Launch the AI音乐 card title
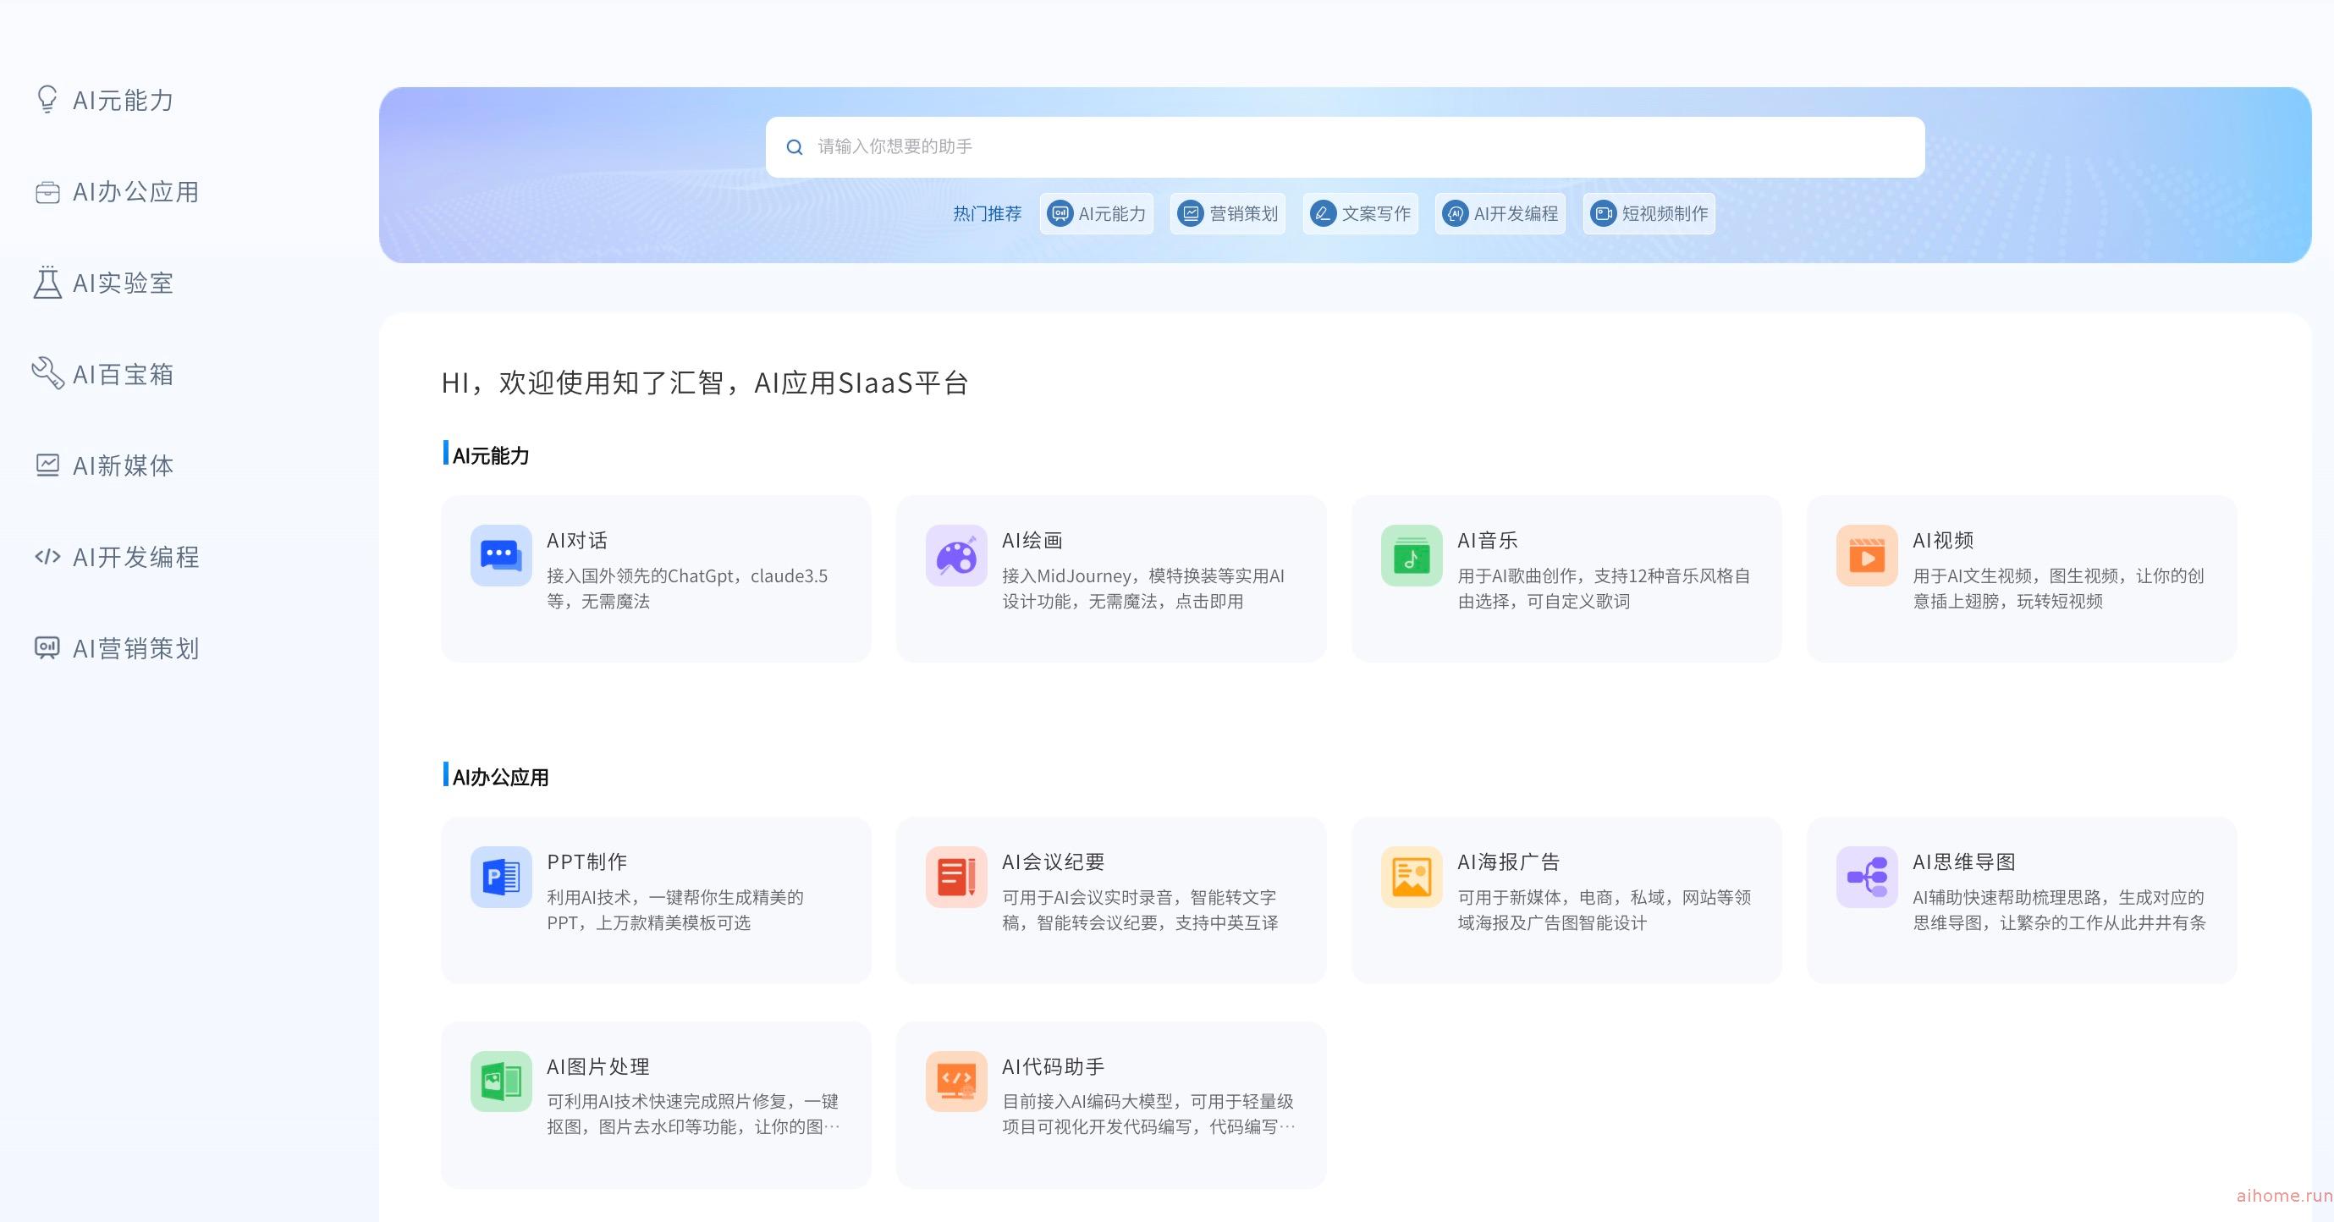 [1488, 541]
